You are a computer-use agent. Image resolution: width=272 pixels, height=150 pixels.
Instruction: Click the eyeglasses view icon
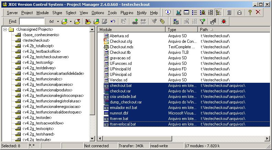[x=52, y=22]
